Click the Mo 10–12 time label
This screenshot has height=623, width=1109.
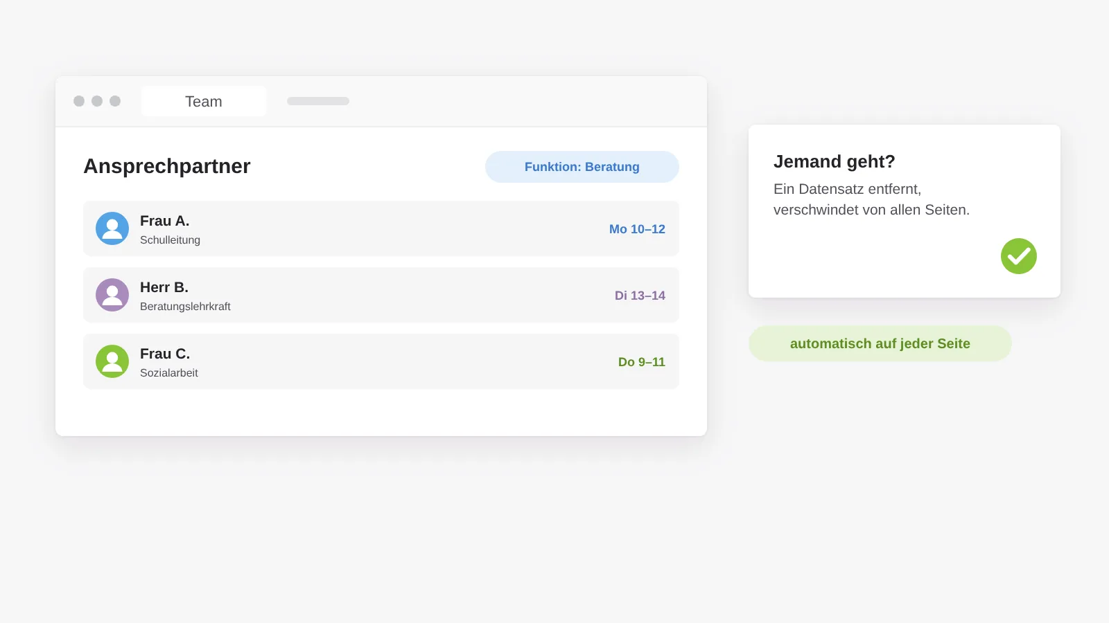pos(637,229)
